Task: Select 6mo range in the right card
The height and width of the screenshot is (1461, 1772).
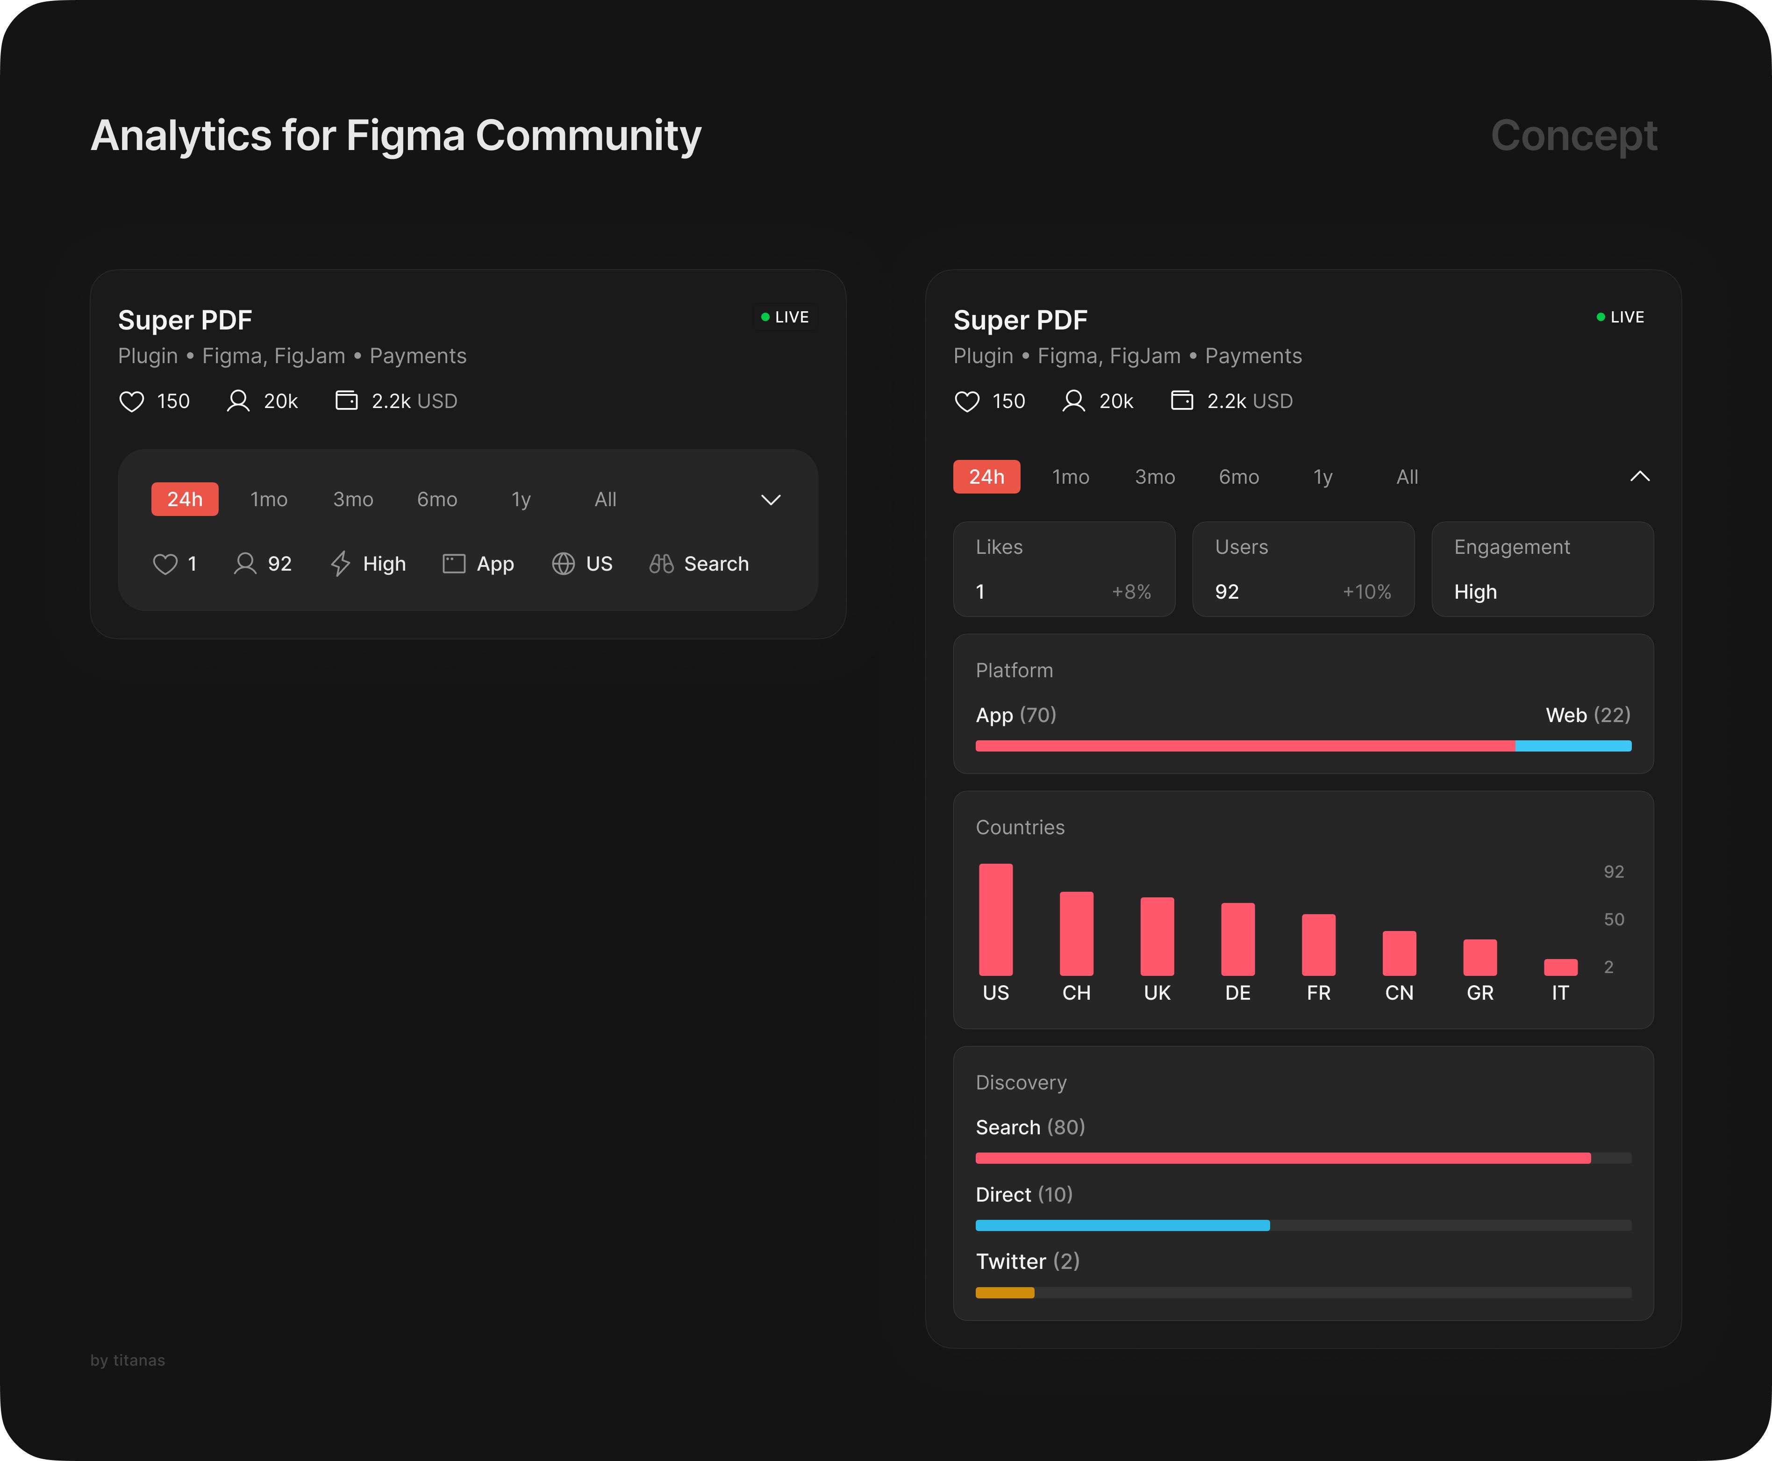Action: [1239, 476]
